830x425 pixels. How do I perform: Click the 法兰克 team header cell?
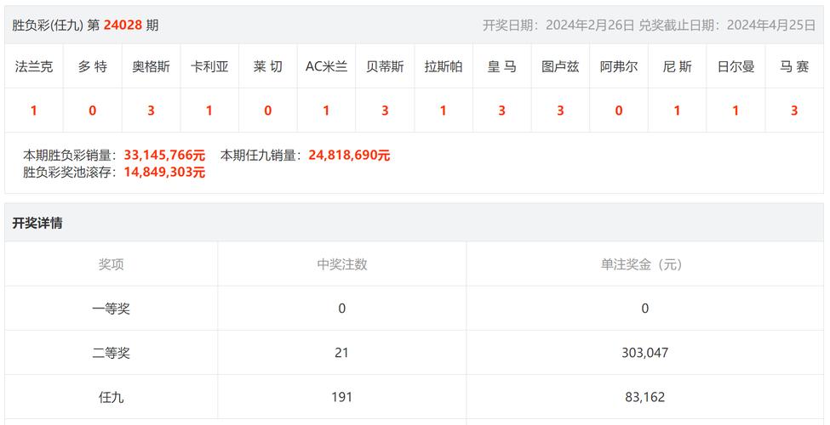[34, 66]
